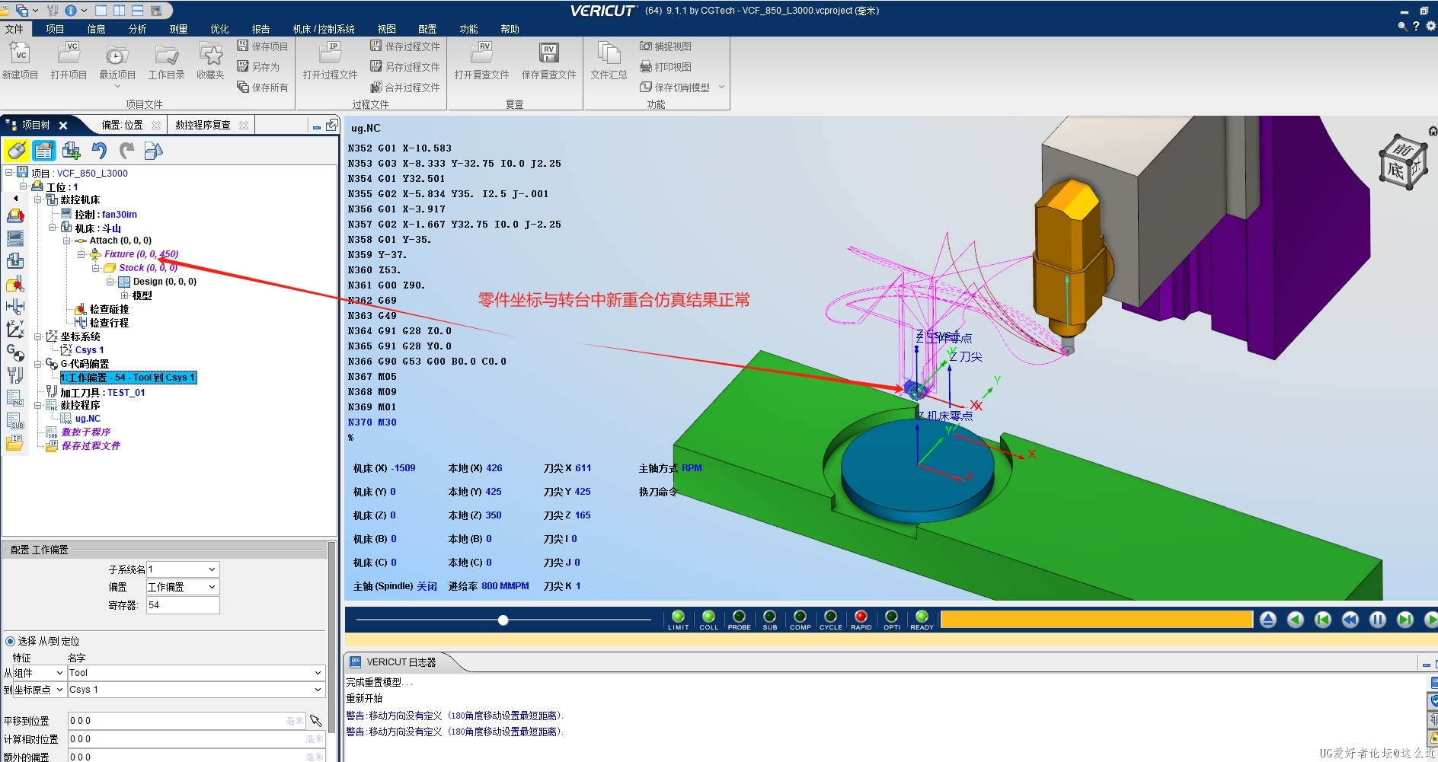Toggle the LIMIT status light

pos(678,617)
